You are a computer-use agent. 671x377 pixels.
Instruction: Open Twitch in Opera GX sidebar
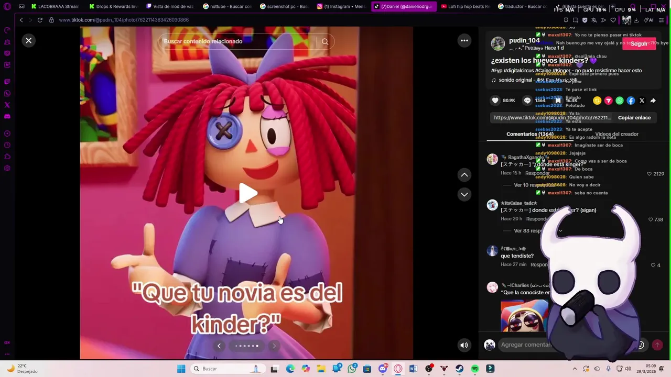(7, 82)
